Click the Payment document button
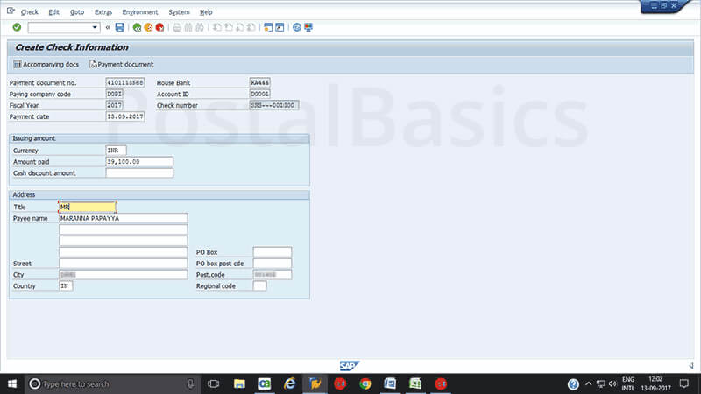The image size is (701, 394). click(121, 64)
